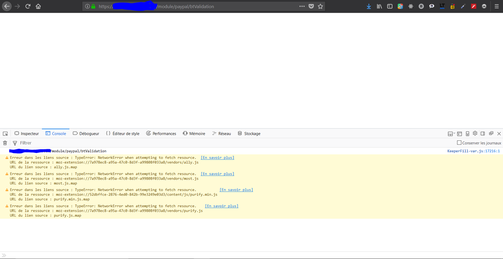Enable Conserver les journaux checkbox
503x259 pixels.
click(459, 143)
